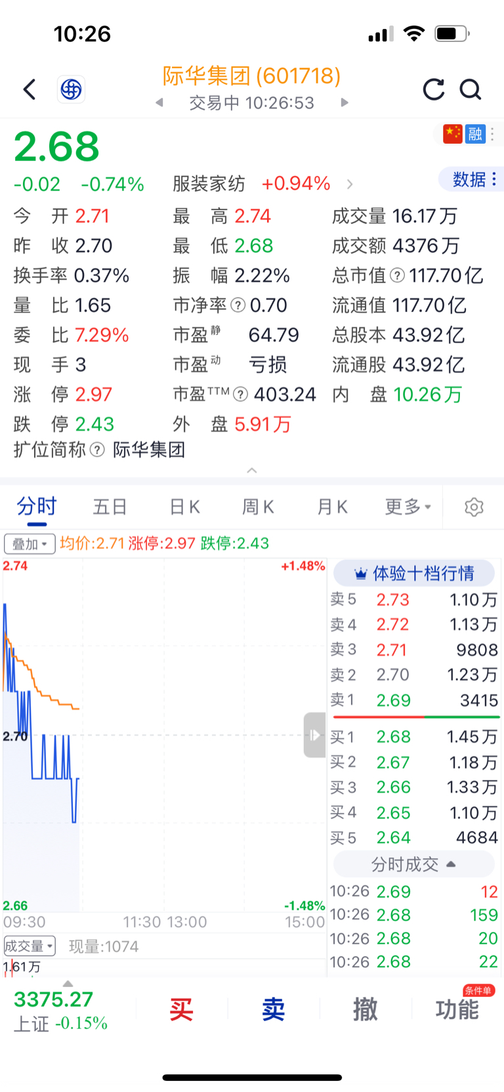Select the 卖2 2.70 order row
504x1092 pixels.
coord(414,675)
